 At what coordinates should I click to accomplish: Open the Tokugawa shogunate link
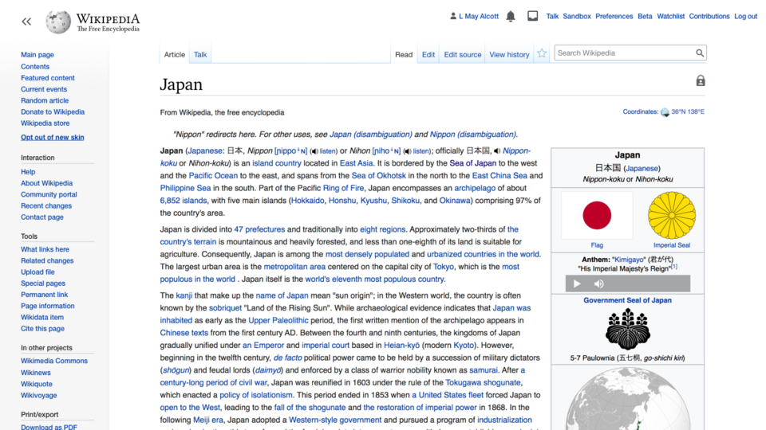click(x=483, y=383)
